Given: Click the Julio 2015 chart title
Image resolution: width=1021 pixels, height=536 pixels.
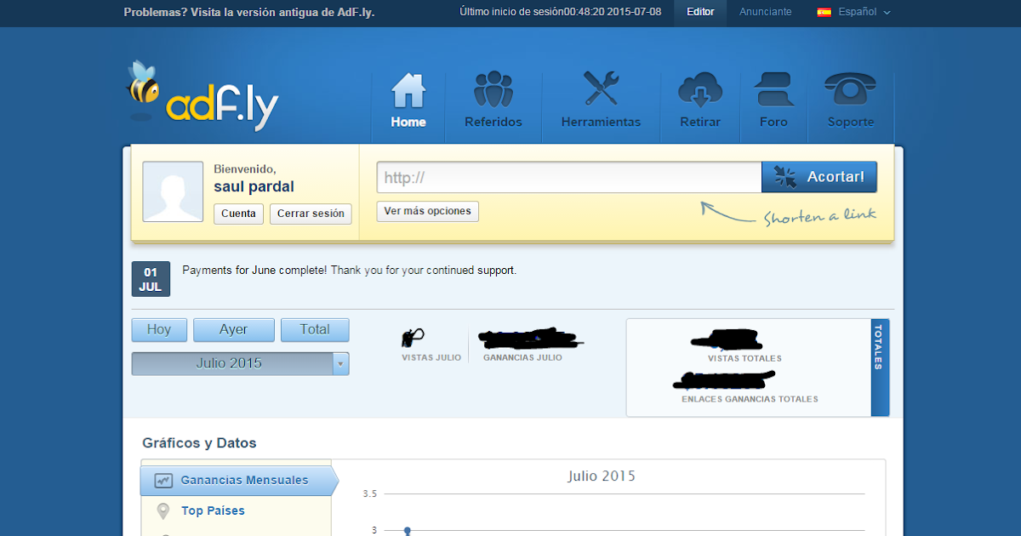Looking at the screenshot, I should point(602,476).
